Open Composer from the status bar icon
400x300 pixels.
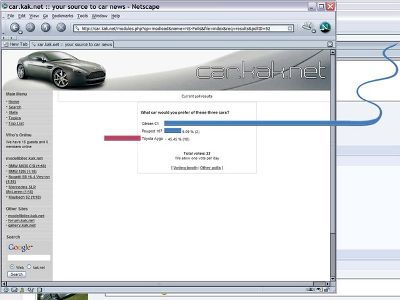(31, 290)
